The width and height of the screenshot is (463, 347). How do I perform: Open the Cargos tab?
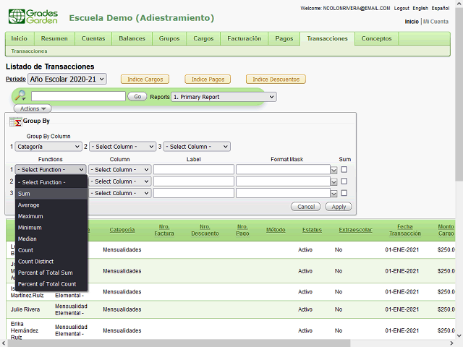tap(203, 38)
